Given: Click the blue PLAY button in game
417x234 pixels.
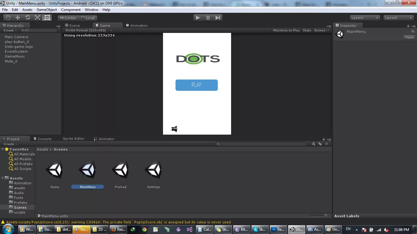Looking at the screenshot, I should tap(197, 85).
